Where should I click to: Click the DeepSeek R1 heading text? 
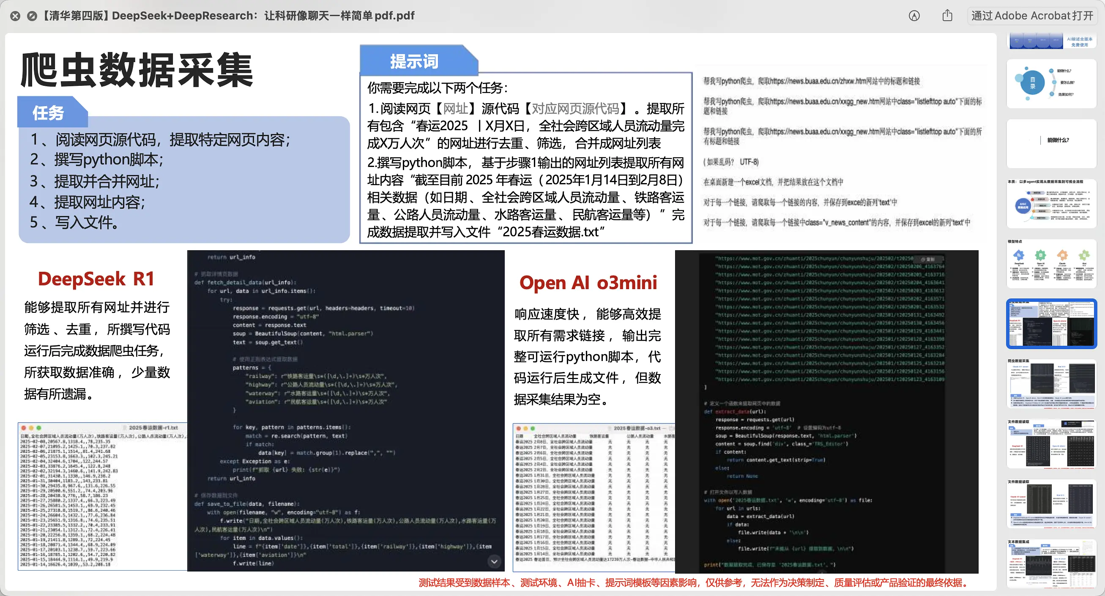96,279
